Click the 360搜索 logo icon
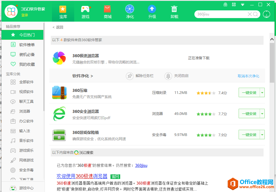 [76, 153]
